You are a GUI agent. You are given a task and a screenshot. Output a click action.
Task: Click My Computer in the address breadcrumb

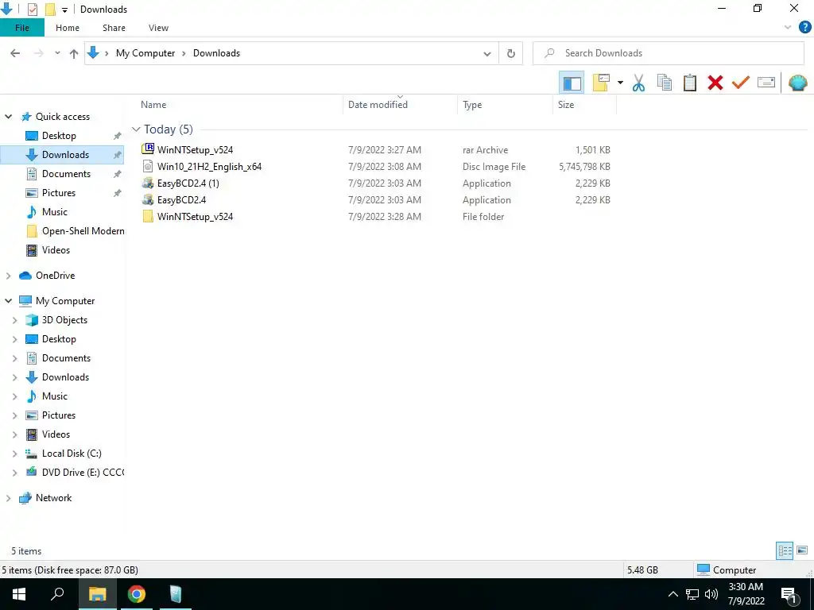(x=145, y=53)
